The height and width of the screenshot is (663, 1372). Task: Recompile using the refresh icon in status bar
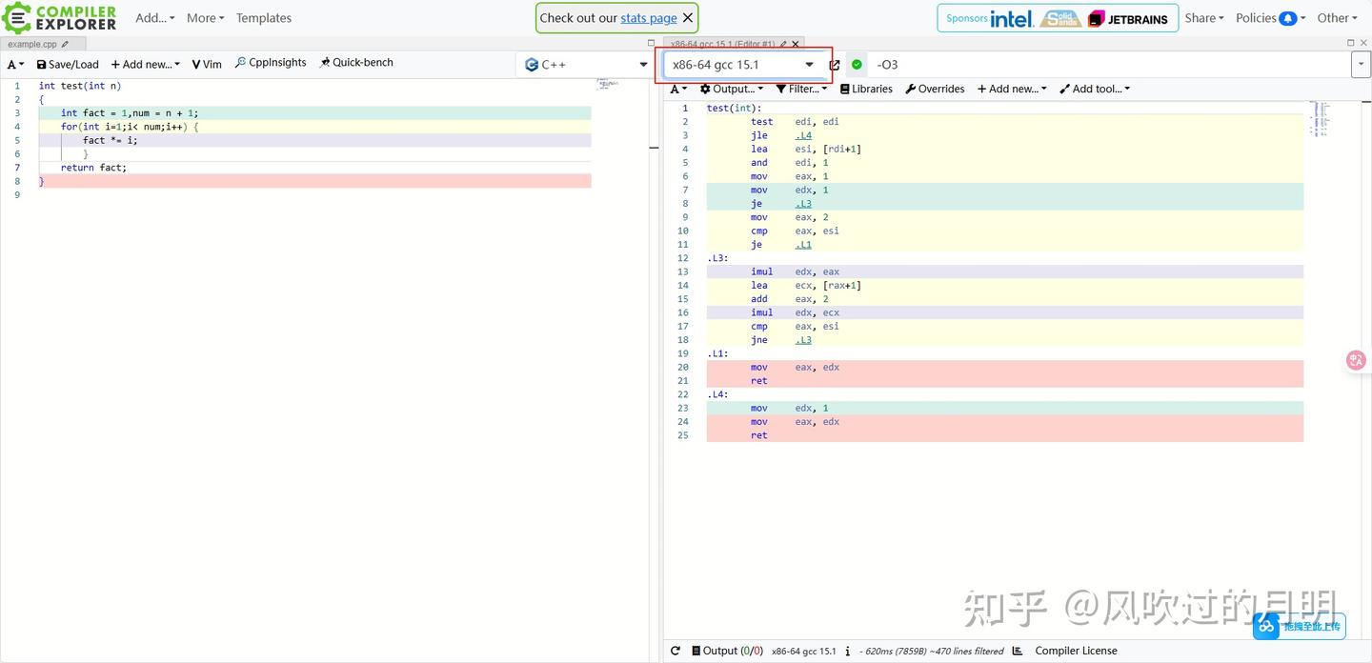[676, 651]
